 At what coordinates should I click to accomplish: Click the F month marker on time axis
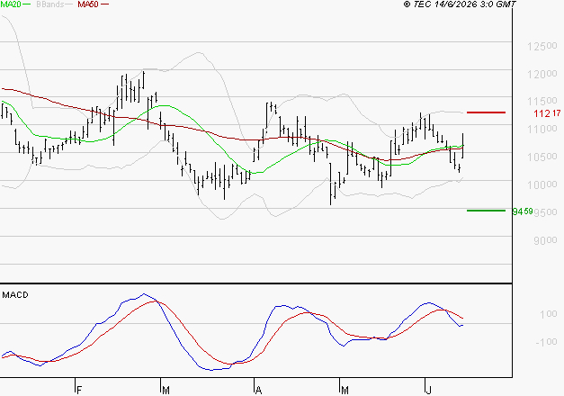pyautogui.click(x=79, y=390)
